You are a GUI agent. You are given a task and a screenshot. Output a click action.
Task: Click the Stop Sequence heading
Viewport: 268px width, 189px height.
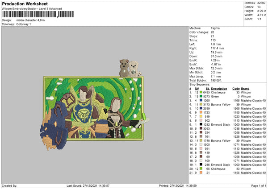pyautogui.click(x=200, y=84)
